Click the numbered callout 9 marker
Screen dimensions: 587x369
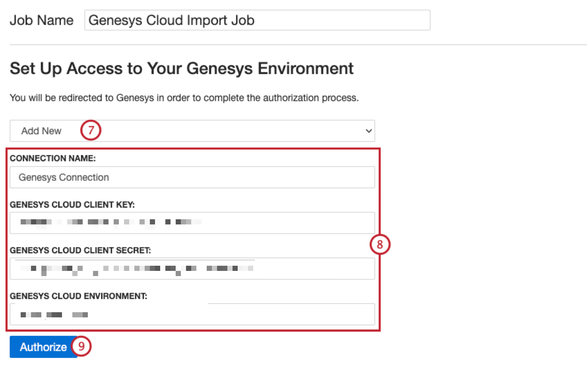click(82, 347)
